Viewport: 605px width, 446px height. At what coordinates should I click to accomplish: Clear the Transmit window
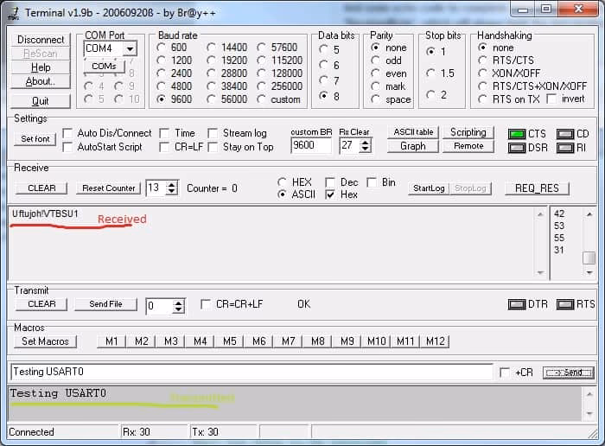click(x=41, y=304)
